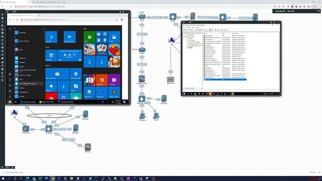Click AnyConnect Install taskbar button in Win
Viewport: 322px width, 181px height.
coord(28,102)
